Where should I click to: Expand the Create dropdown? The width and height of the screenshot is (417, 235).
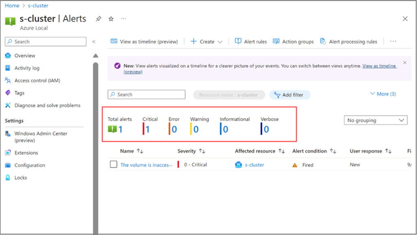(206, 42)
